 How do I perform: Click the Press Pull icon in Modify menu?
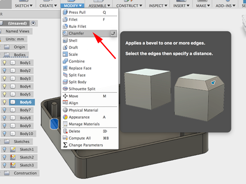[65, 12]
